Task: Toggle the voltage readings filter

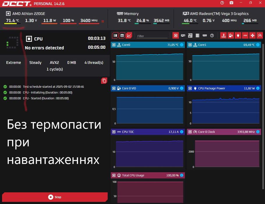Action: [x=231, y=36]
